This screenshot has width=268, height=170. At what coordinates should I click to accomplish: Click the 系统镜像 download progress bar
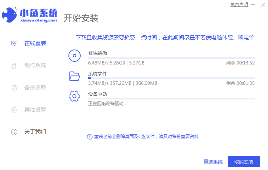pos(171,58)
